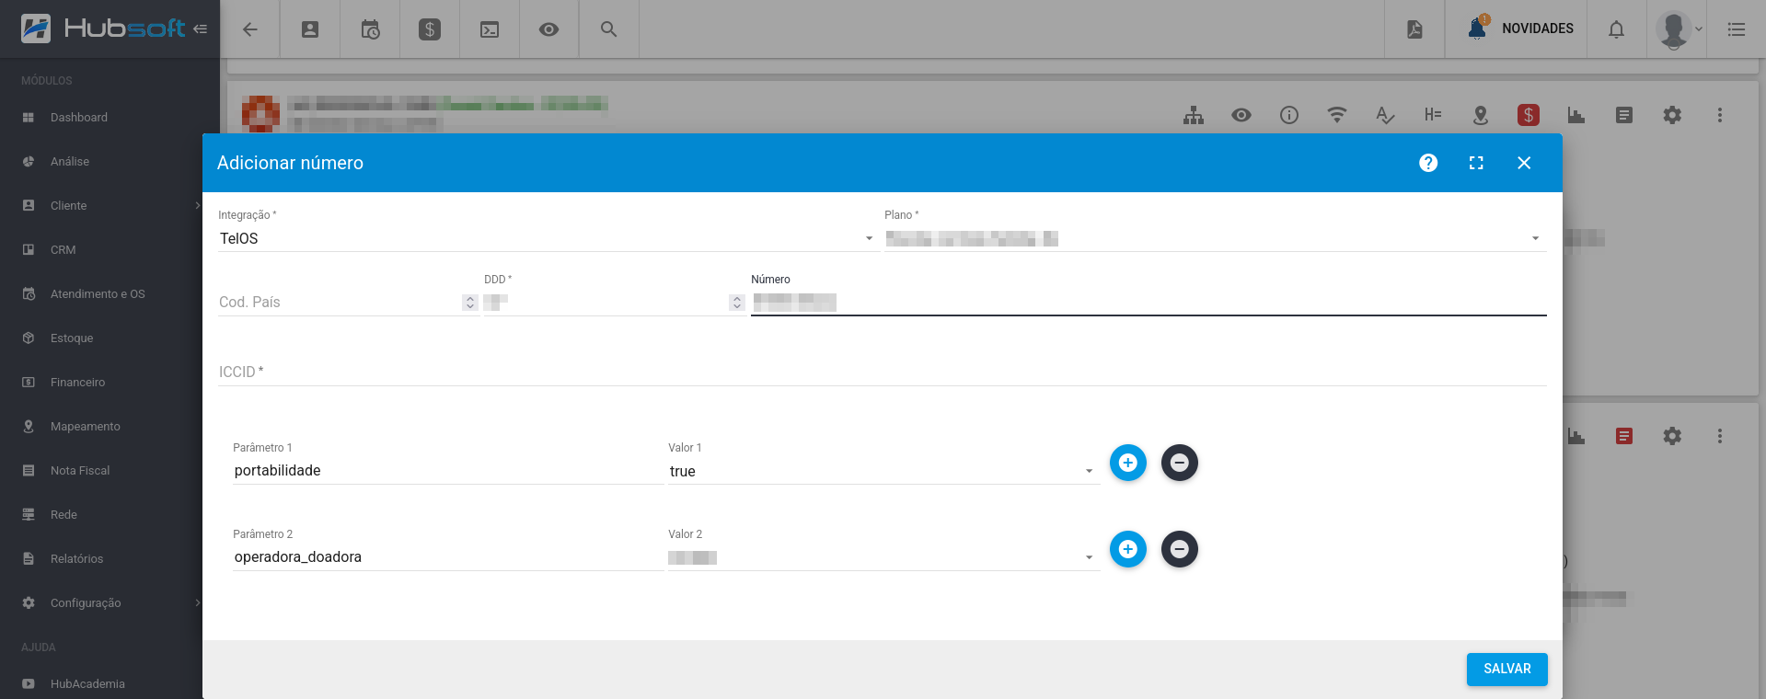The image size is (1766, 699).
Task: Expand dialog to fullscreen
Action: [x=1476, y=163]
